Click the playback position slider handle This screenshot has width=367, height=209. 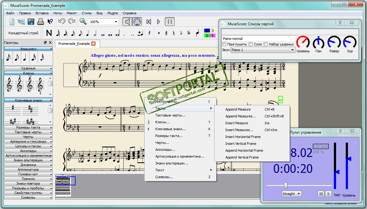click(285, 185)
